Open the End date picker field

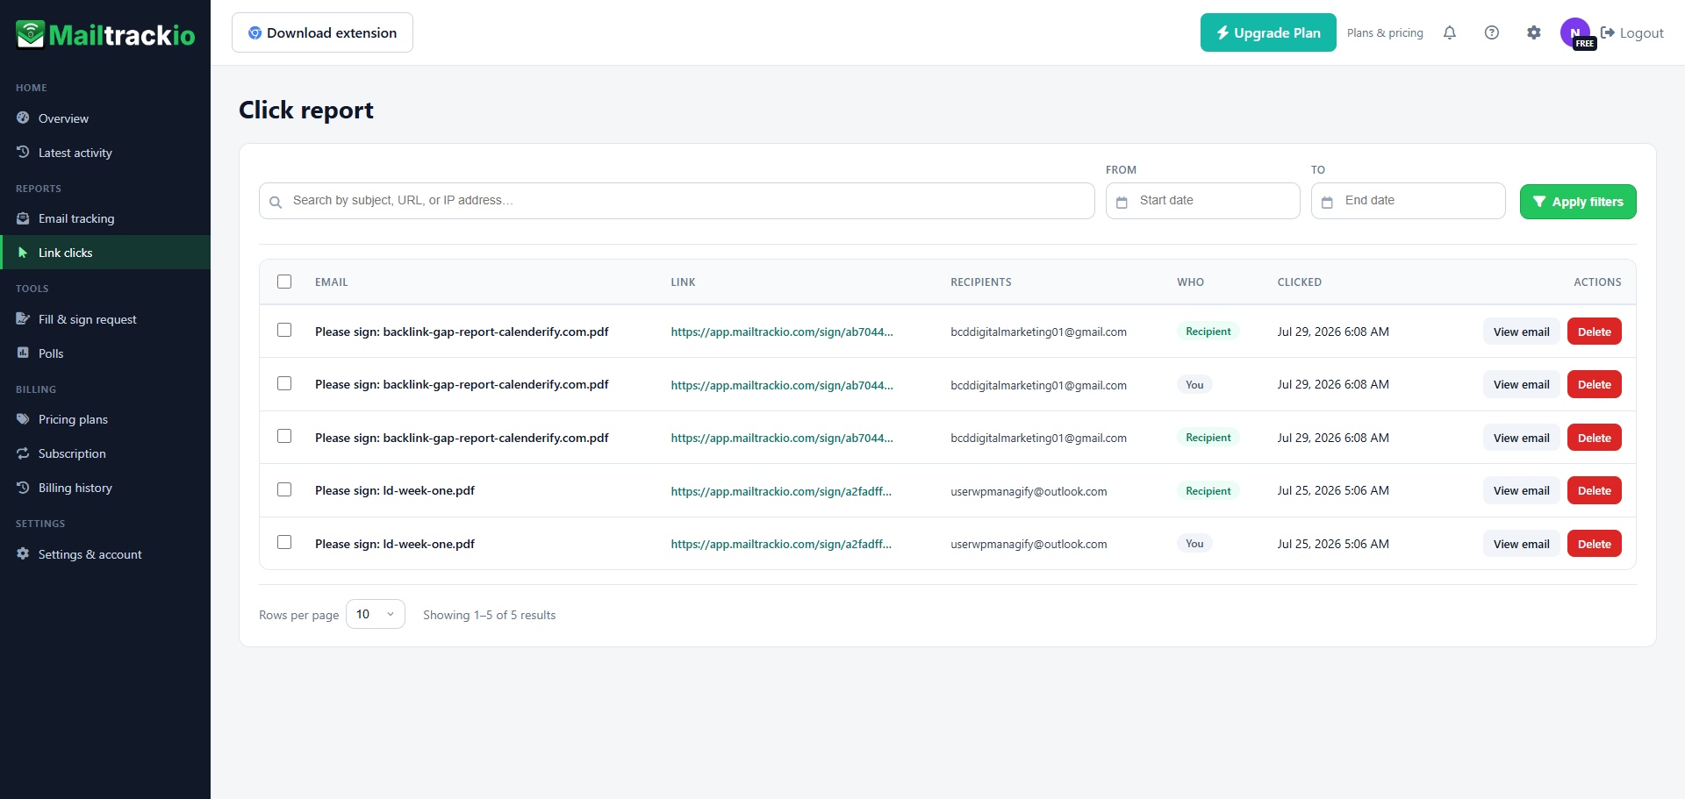[1408, 201]
